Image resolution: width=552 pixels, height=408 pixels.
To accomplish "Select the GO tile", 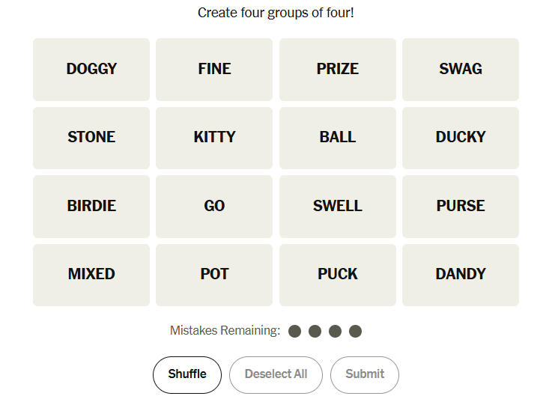I will pos(214,206).
